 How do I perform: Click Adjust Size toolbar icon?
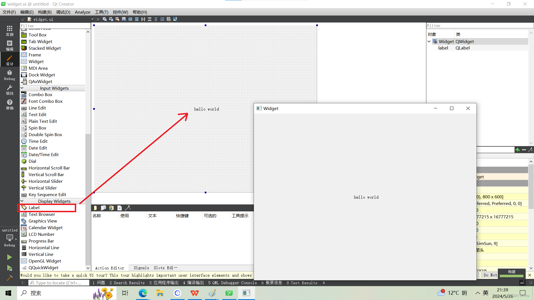[175, 19]
